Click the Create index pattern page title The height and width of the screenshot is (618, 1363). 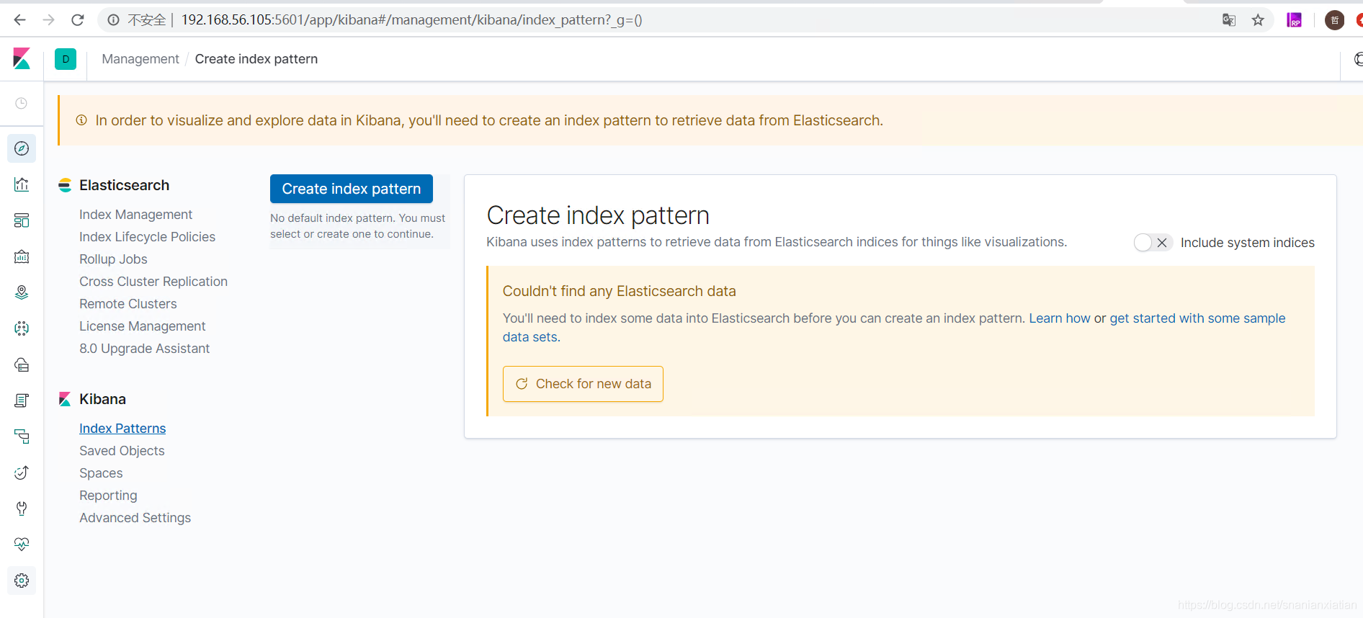click(598, 215)
